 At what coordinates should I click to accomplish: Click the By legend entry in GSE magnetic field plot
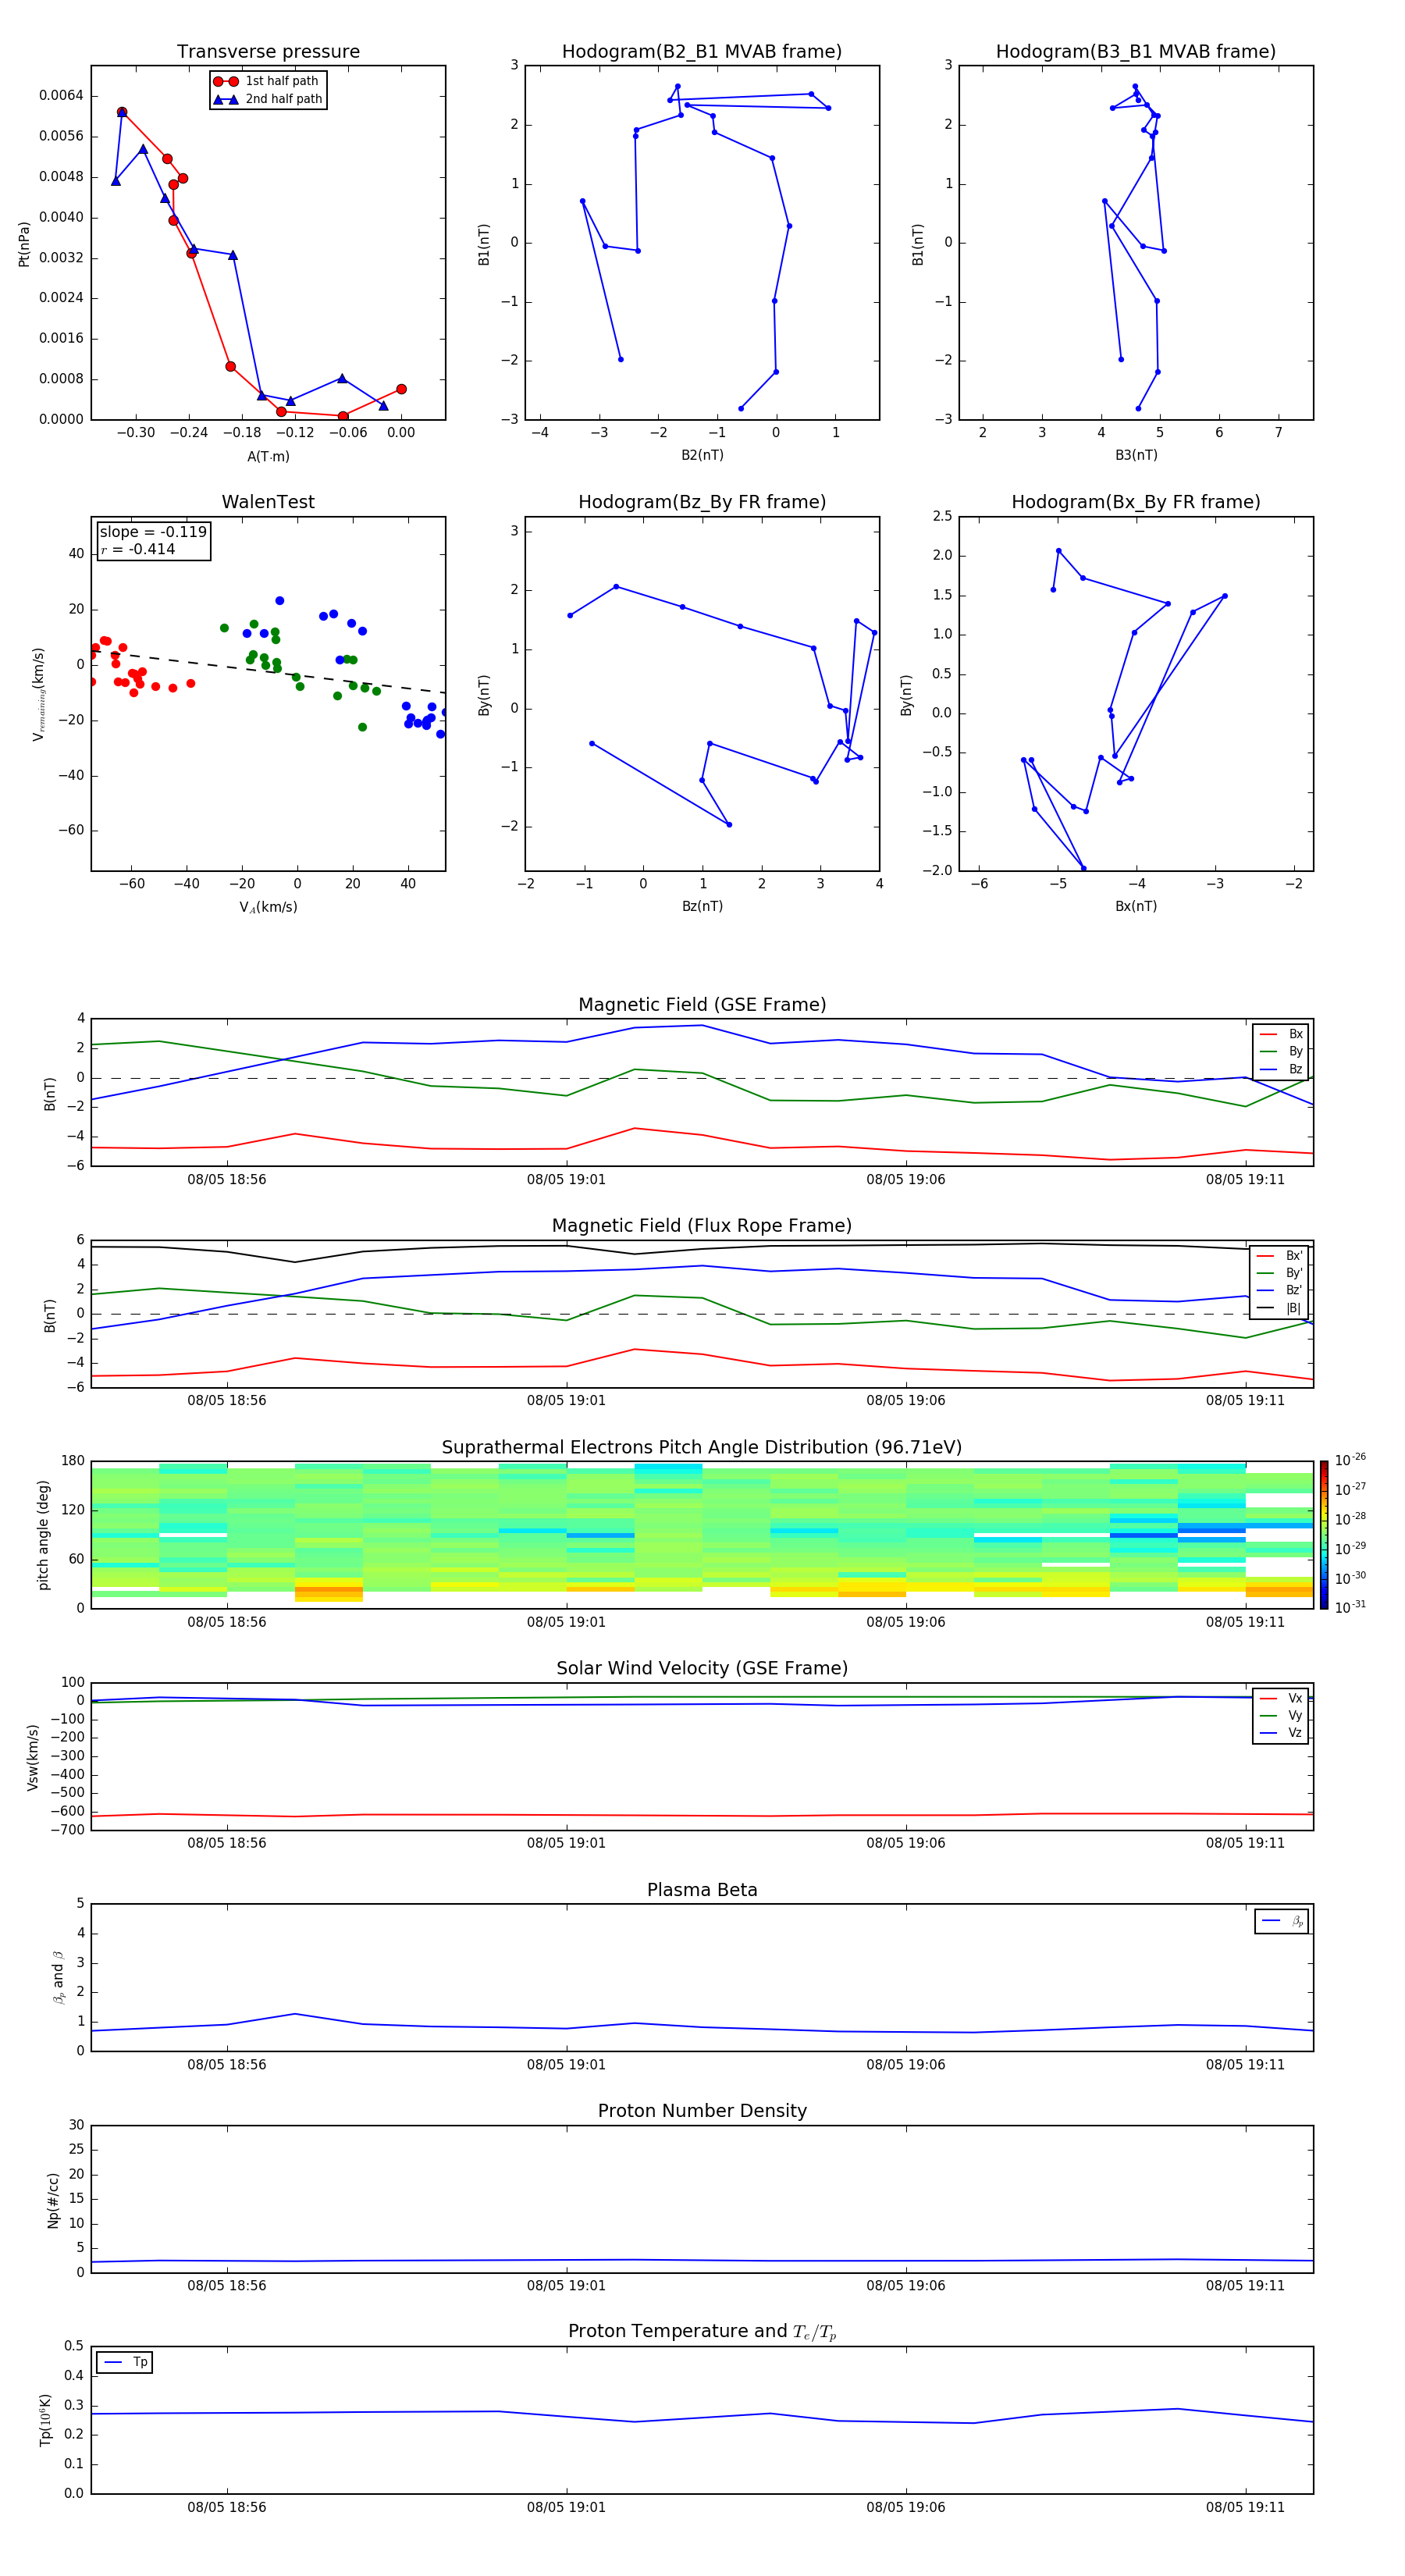[1281, 1051]
